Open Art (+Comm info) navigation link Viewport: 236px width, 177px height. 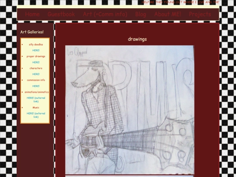[x=105, y=14]
